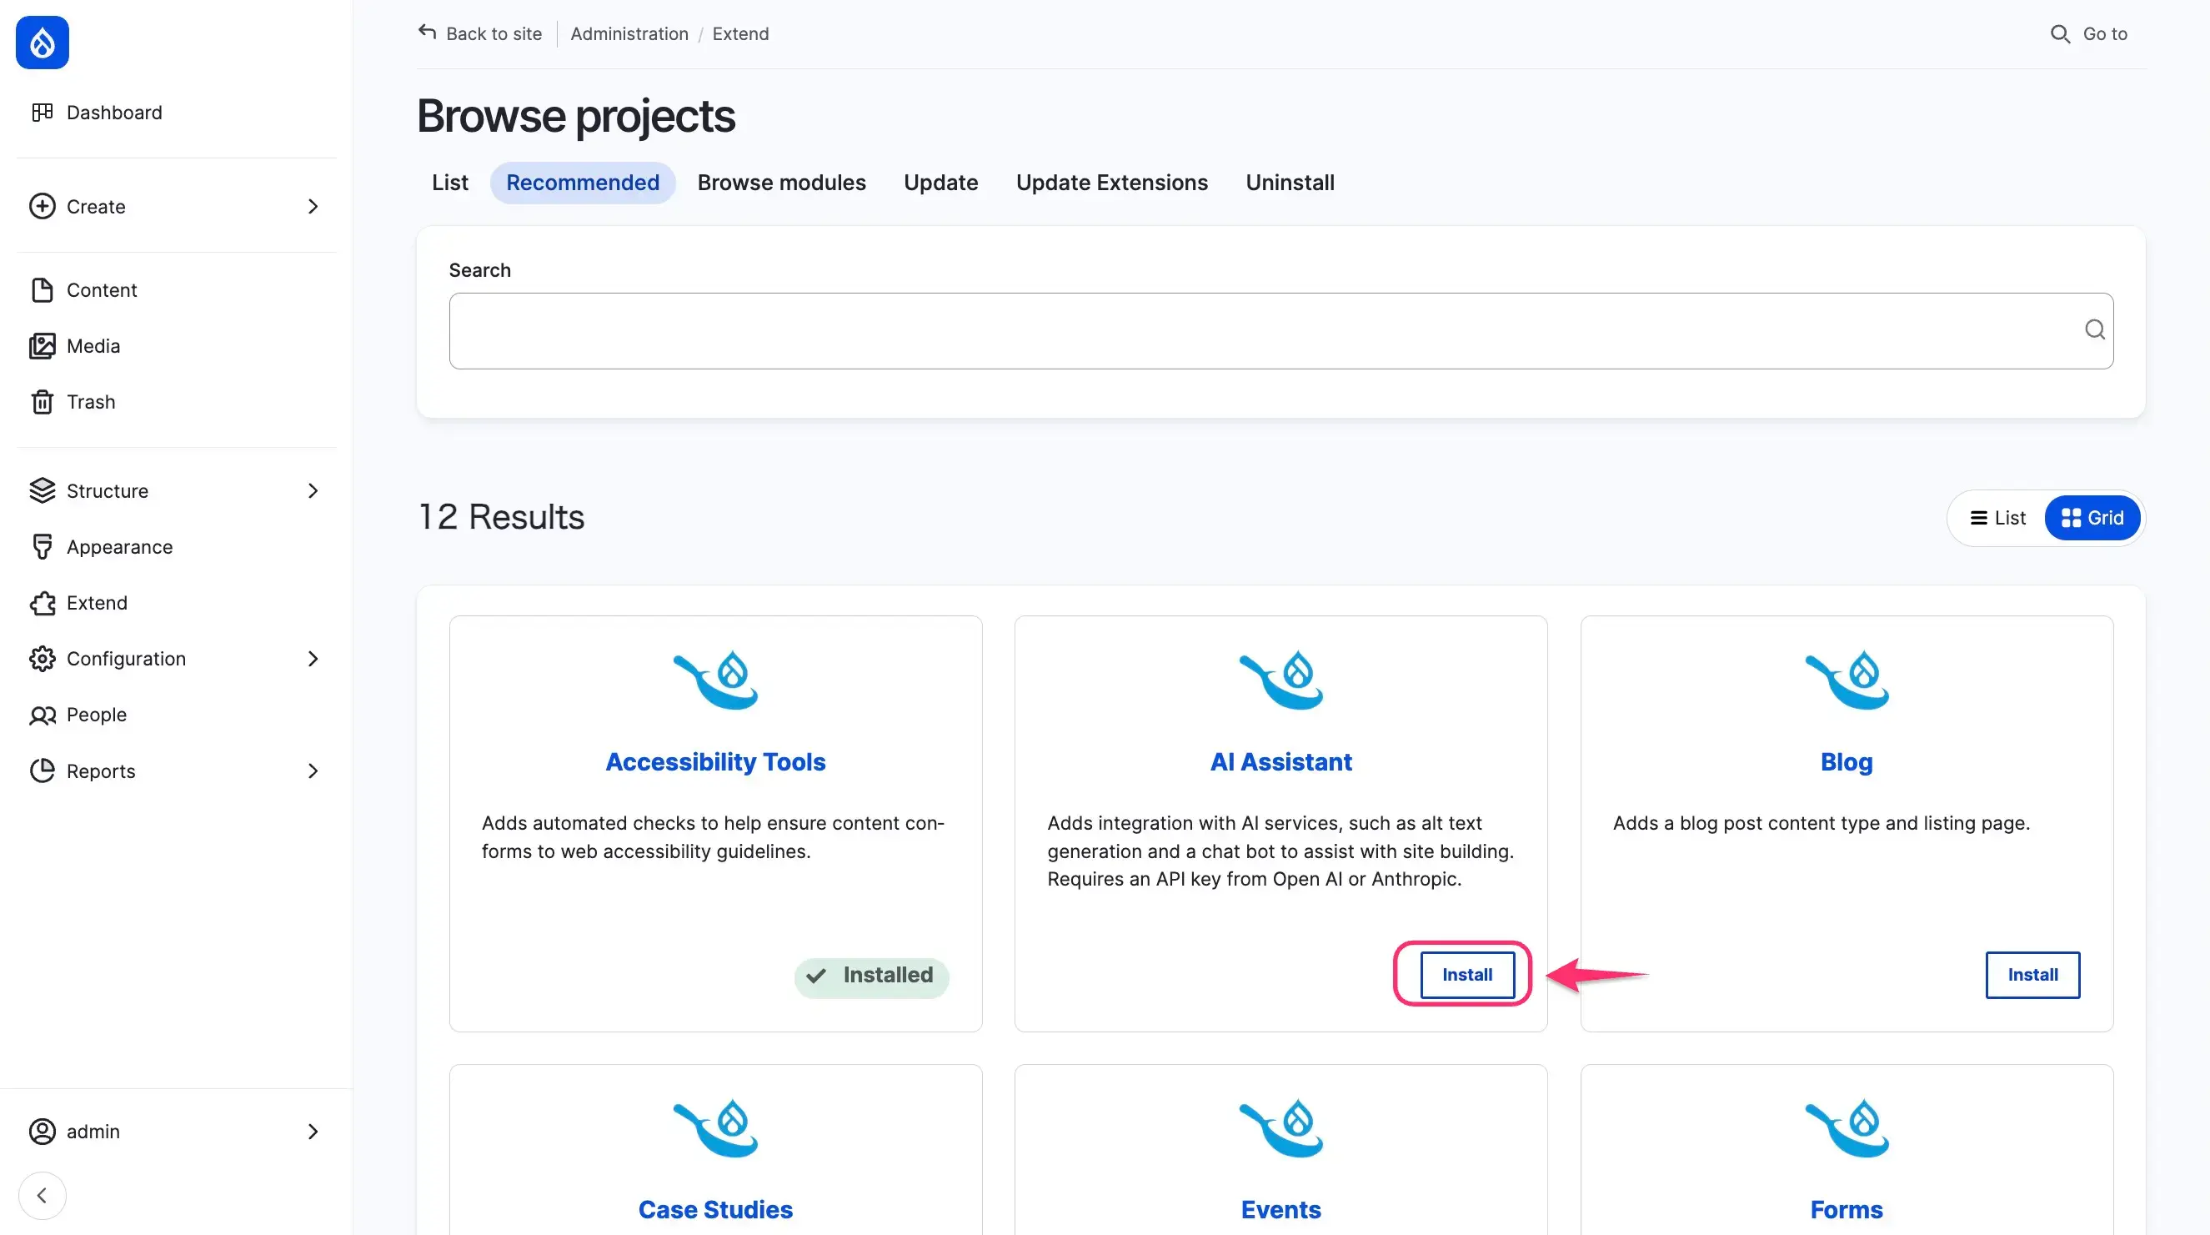Expand the Structure submenu
The image size is (2210, 1235).
click(x=313, y=491)
